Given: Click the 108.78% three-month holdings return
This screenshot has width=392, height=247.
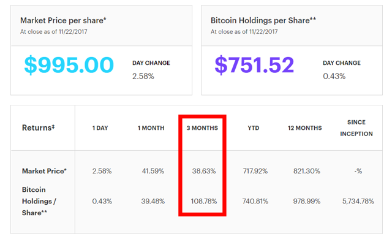Looking at the screenshot, I should click(204, 201).
